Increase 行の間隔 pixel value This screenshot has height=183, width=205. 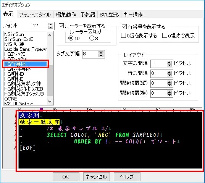(169, 72)
